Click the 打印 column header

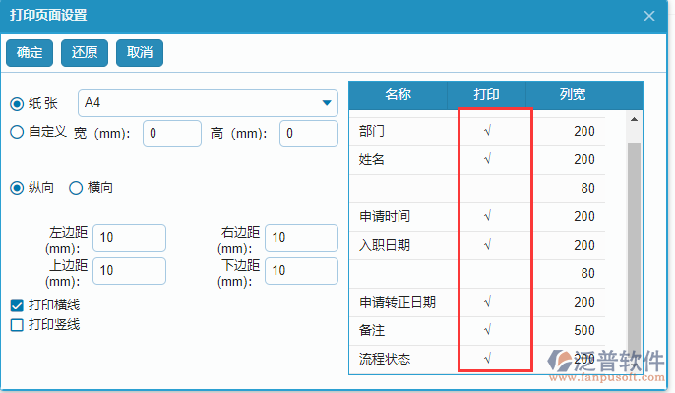point(486,94)
